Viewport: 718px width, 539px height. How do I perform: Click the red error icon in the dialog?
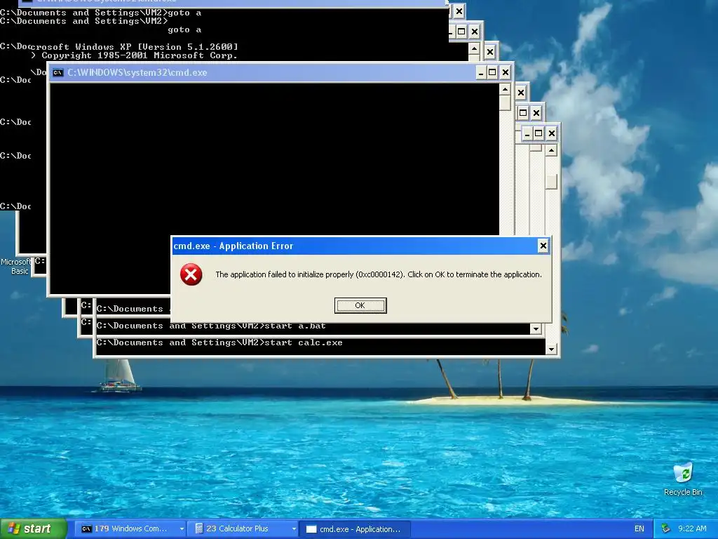191,274
